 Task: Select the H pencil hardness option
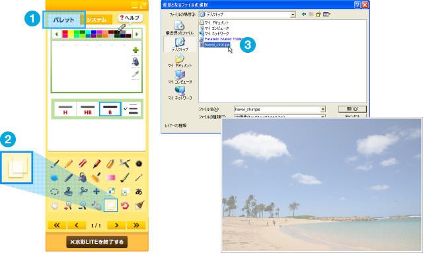click(x=65, y=109)
